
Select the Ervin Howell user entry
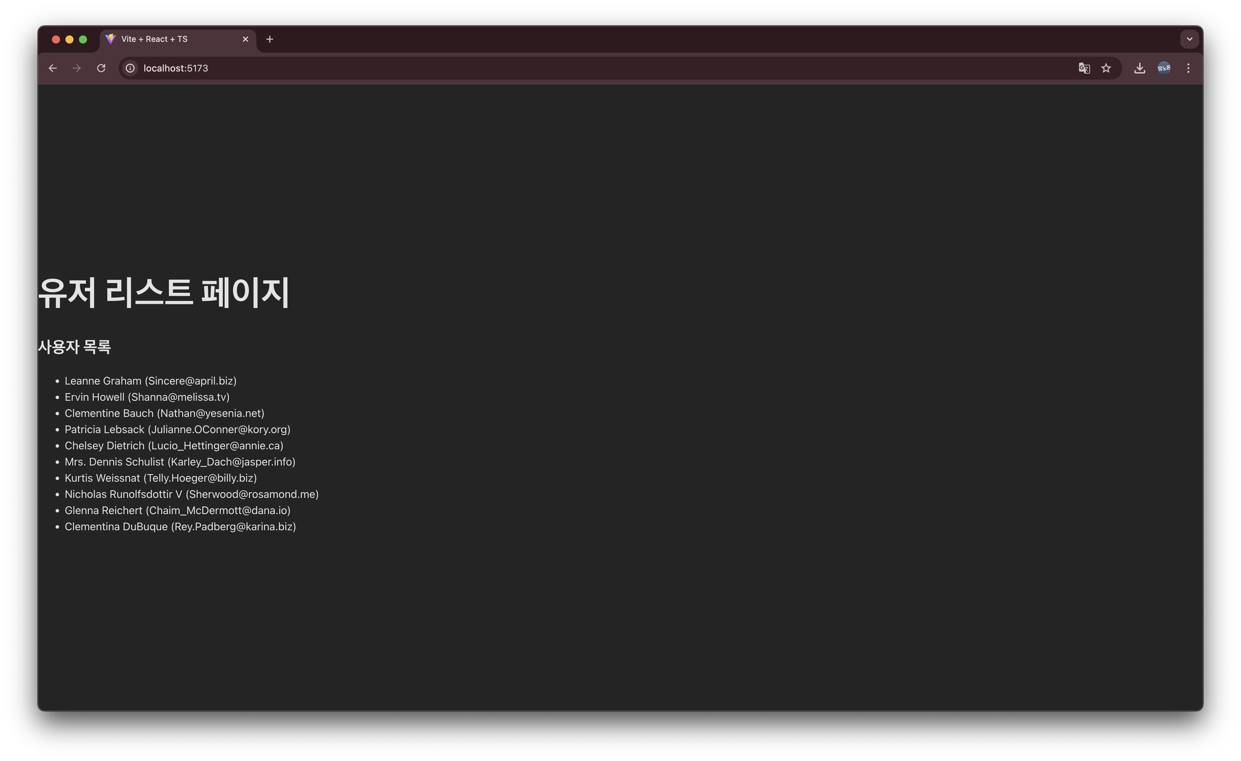click(x=147, y=397)
